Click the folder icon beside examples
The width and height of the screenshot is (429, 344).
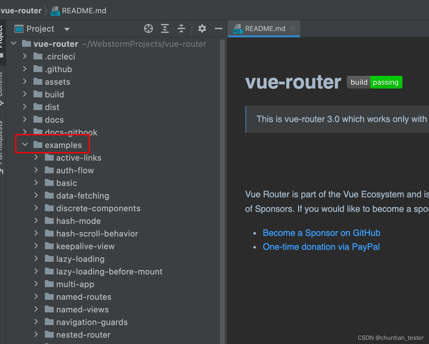point(38,145)
